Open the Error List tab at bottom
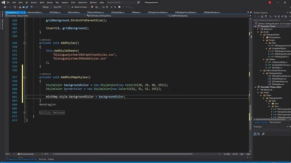The width and height of the screenshot is (291, 163). click(x=42, y=159)
